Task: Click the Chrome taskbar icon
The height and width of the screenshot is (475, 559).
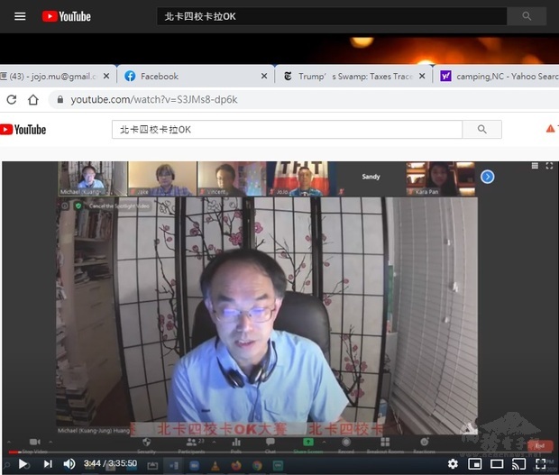Action: tap(257, 465)
